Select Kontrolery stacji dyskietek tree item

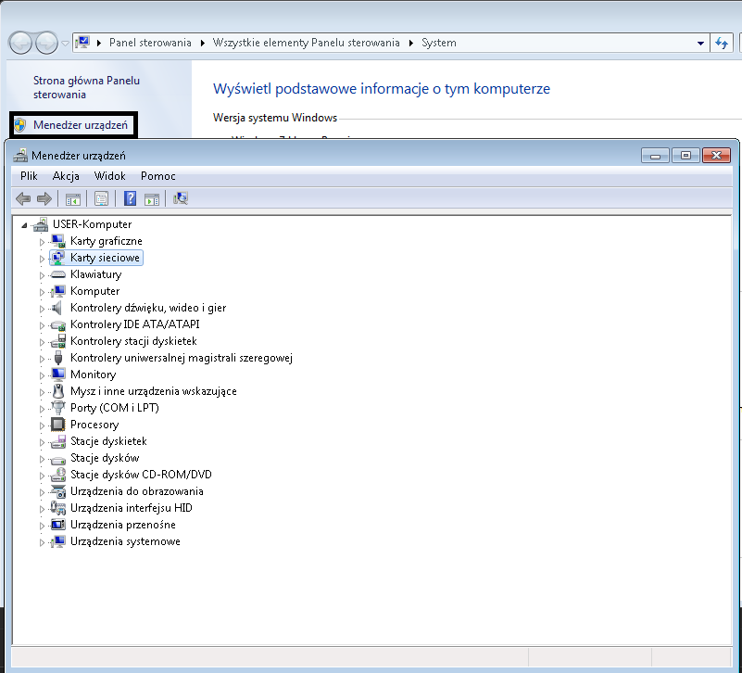click(x=133, y=341)
